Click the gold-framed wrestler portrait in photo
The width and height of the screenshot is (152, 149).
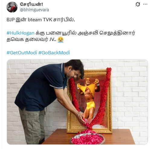tap(90, 101)
